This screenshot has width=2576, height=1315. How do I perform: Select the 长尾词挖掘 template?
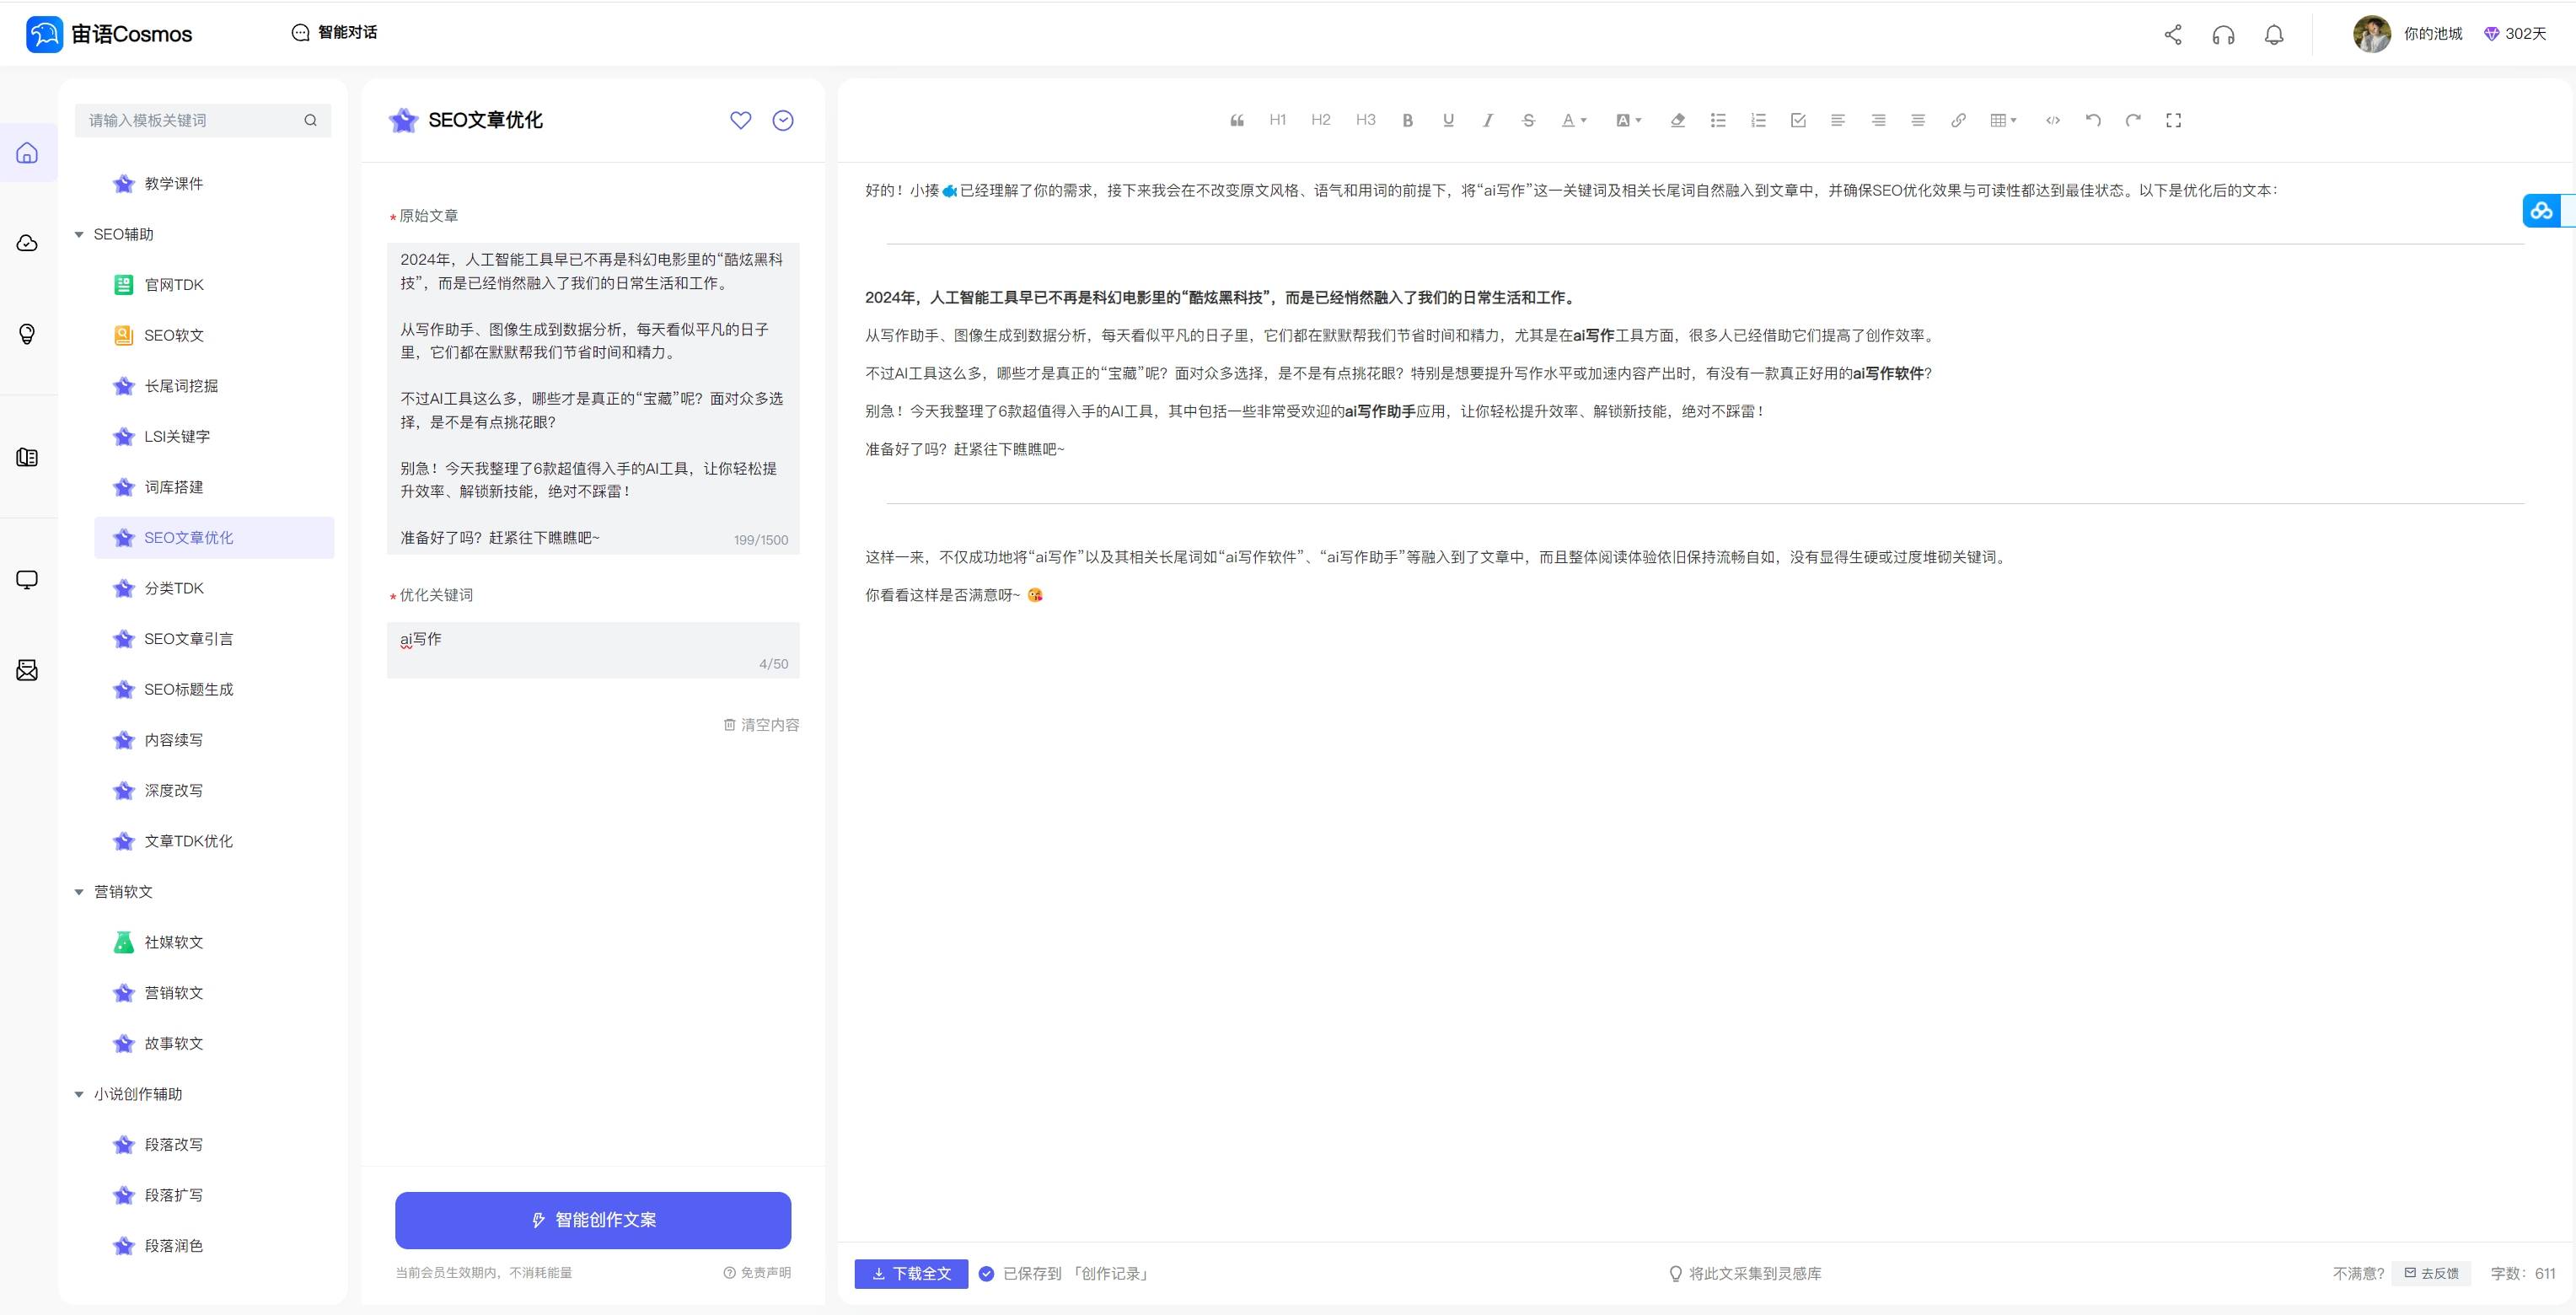pos(181,386)
